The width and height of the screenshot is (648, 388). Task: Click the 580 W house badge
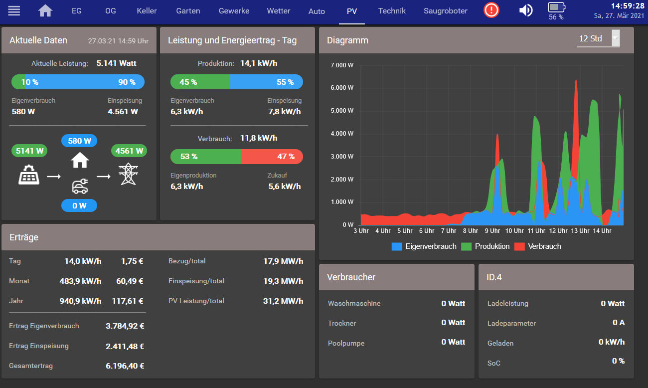click(79, 141)
